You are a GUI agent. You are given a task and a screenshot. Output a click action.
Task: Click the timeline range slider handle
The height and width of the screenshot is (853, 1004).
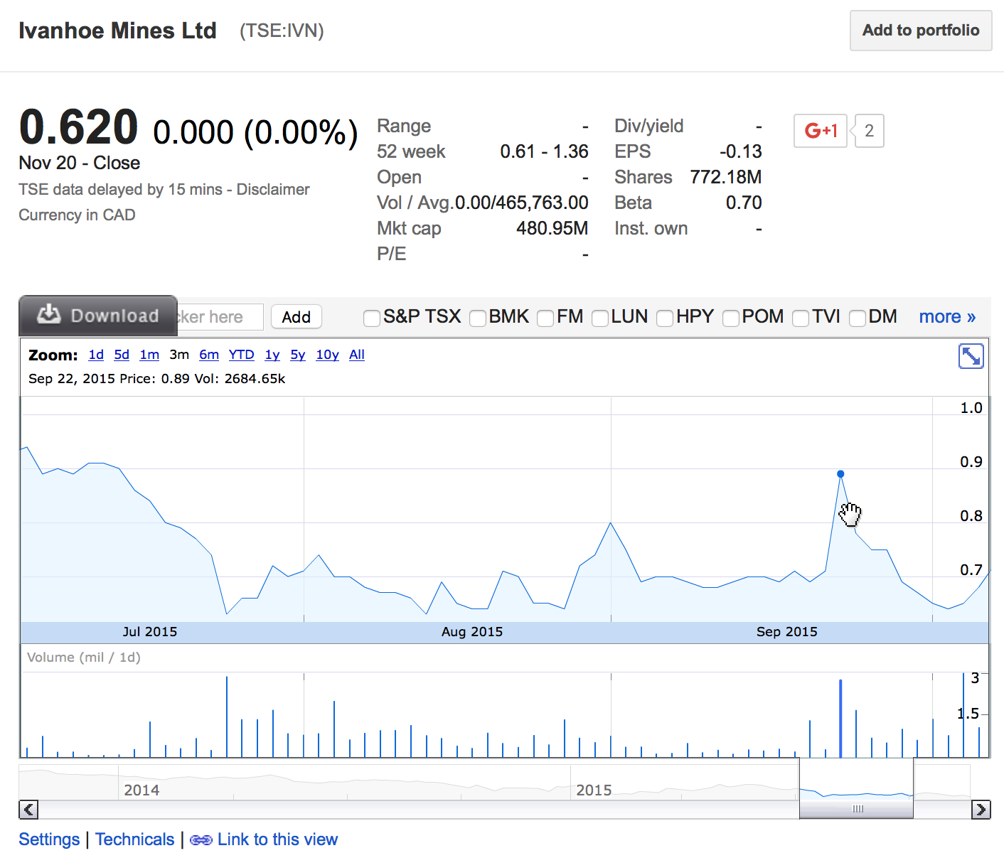(857, 809)
